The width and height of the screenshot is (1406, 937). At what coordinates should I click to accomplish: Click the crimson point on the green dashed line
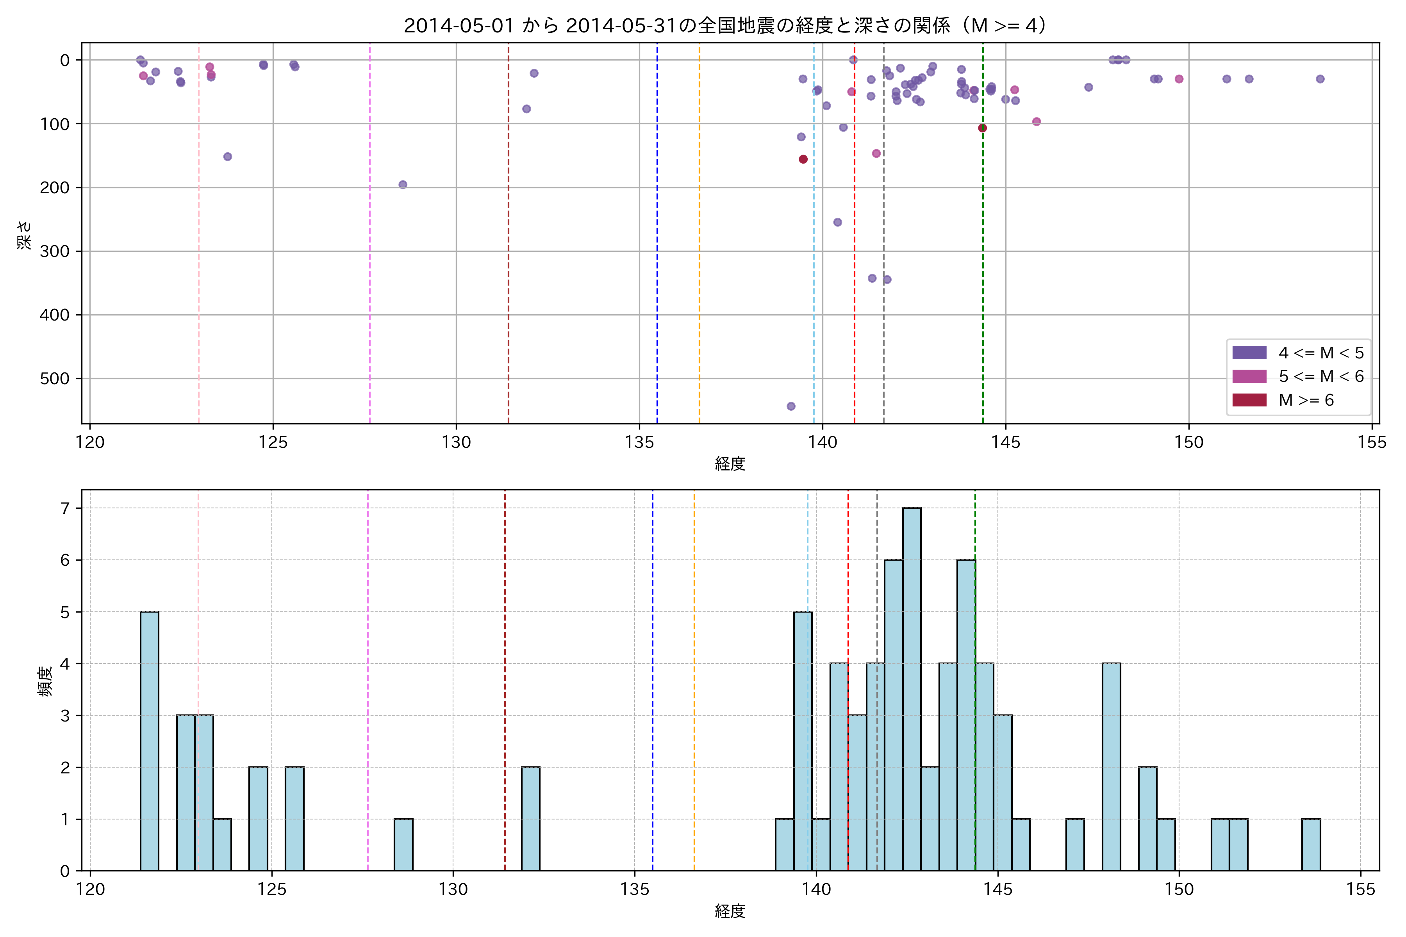pos(982,128)
